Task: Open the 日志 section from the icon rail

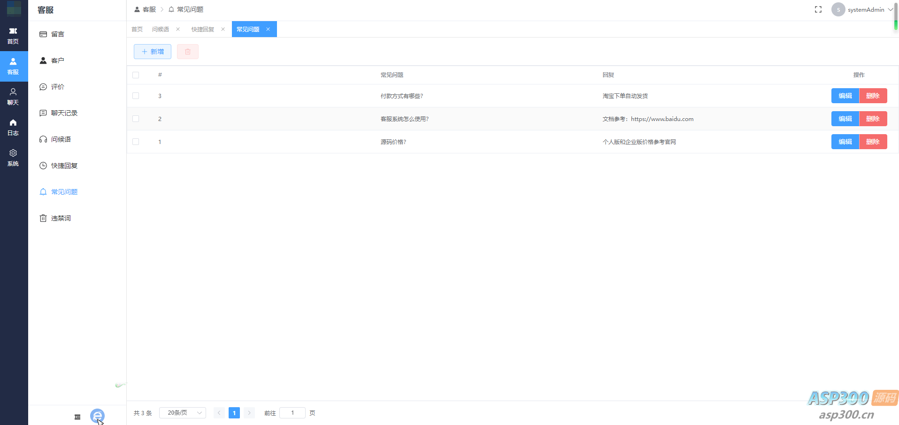Action: click(x=14, y=127)
